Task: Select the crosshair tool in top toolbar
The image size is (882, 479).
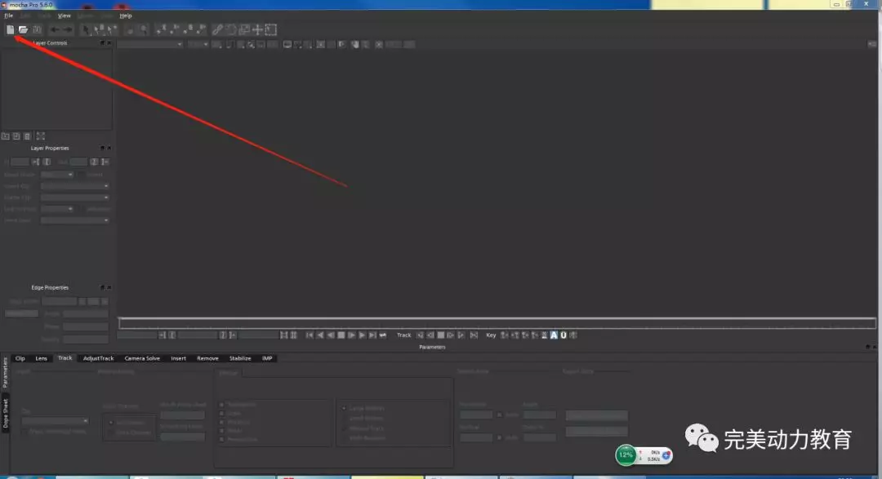Action: pos(257,29)
